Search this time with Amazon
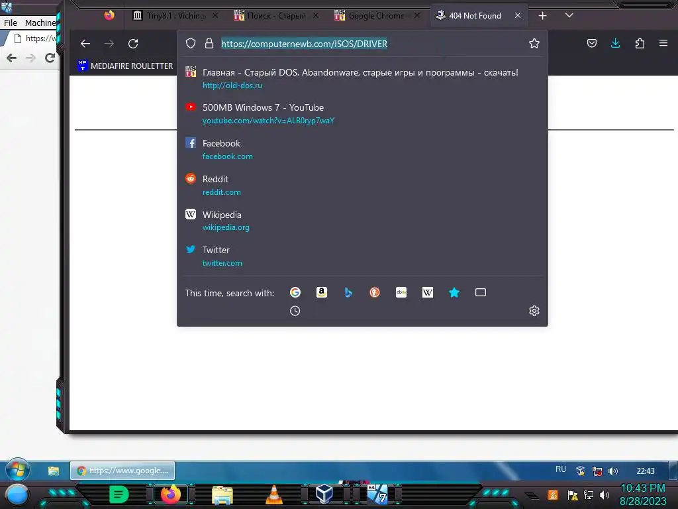 [x=321, y=292]
